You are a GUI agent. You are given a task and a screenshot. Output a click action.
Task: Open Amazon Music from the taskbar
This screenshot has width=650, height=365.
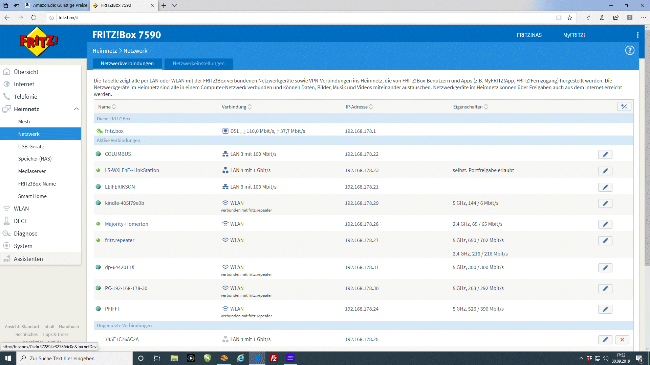click(290, 358)
